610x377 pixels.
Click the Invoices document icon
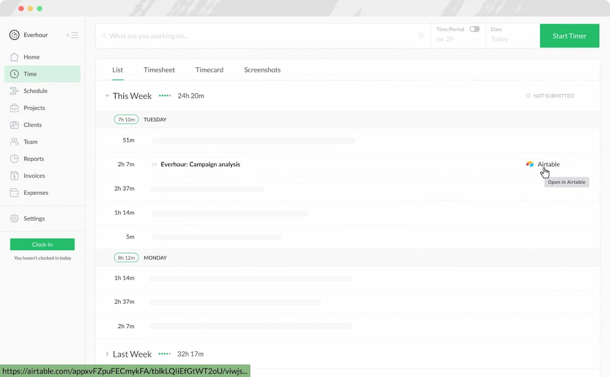pos(14,176)
